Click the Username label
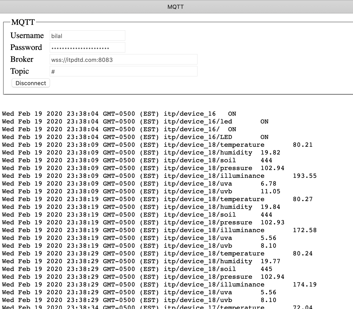353x309 pixels. click(27, 35)
